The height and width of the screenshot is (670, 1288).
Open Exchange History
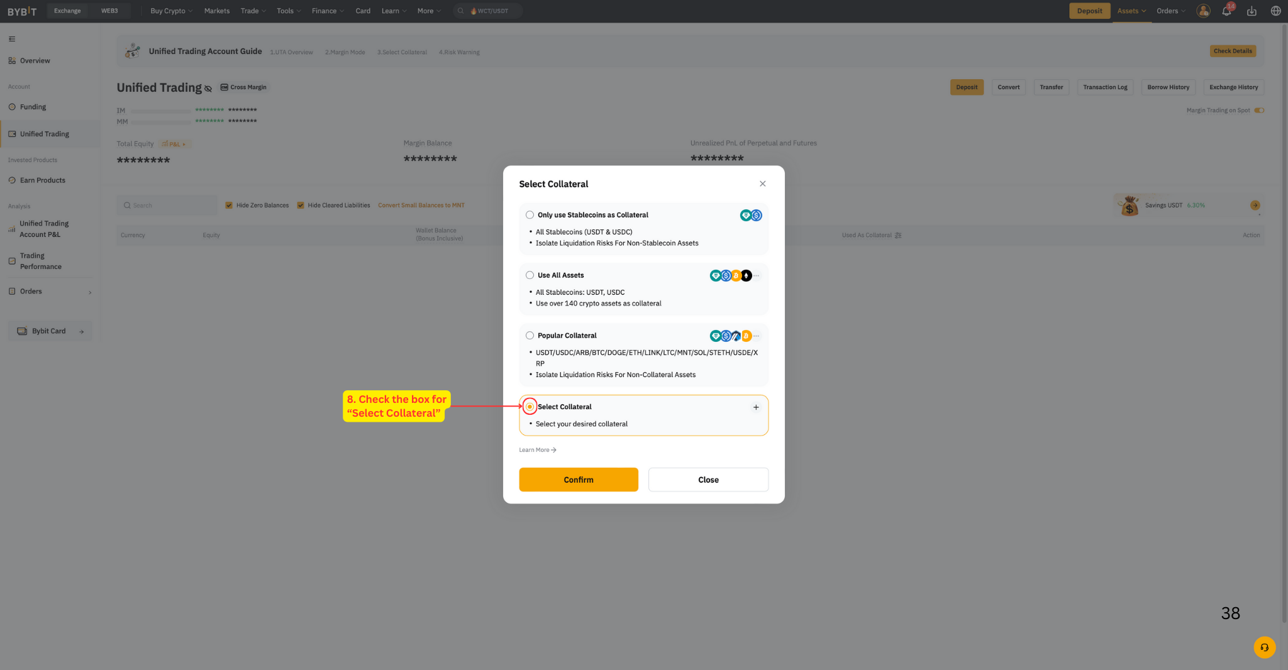click(1233, 87)
